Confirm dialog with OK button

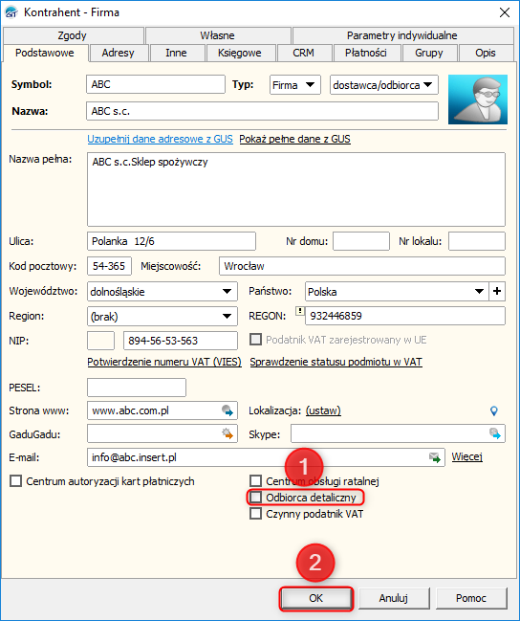(316, 598)
